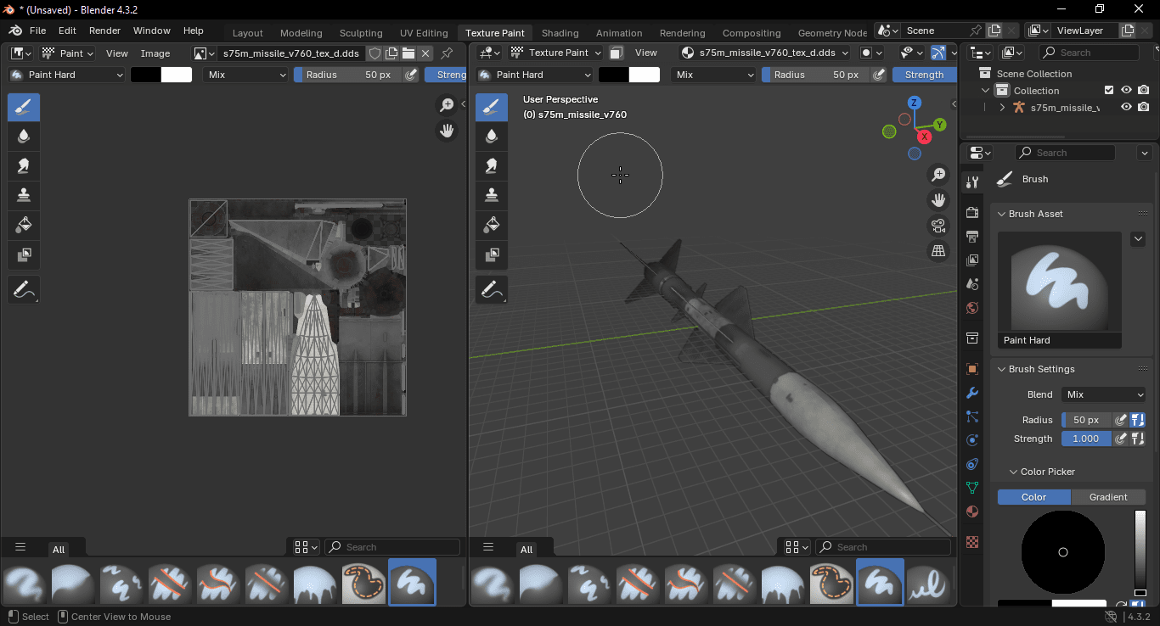The width and height of the screenshot is (1160, 626).
Task: Toggle s75m_missile object visibility eye
Action: pyautogui.click(x=1126, y=108)
